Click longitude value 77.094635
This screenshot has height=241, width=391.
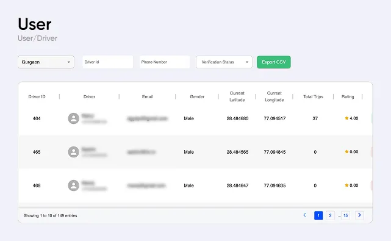coord(274,185)
